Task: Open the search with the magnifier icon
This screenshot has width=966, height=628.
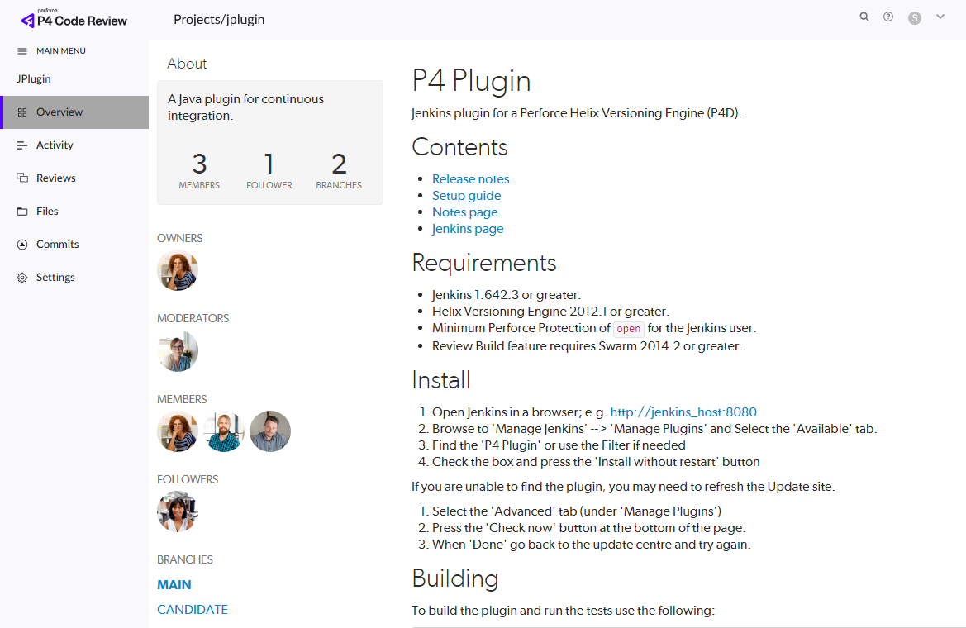Action: coord(864,16)
